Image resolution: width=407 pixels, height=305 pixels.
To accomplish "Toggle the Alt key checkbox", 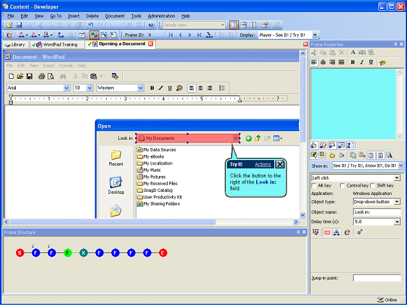I will pos(314,186).
